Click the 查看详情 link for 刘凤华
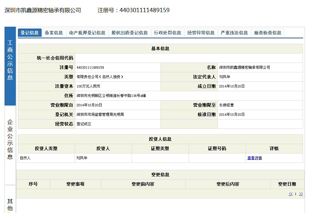 click(255, 158)
